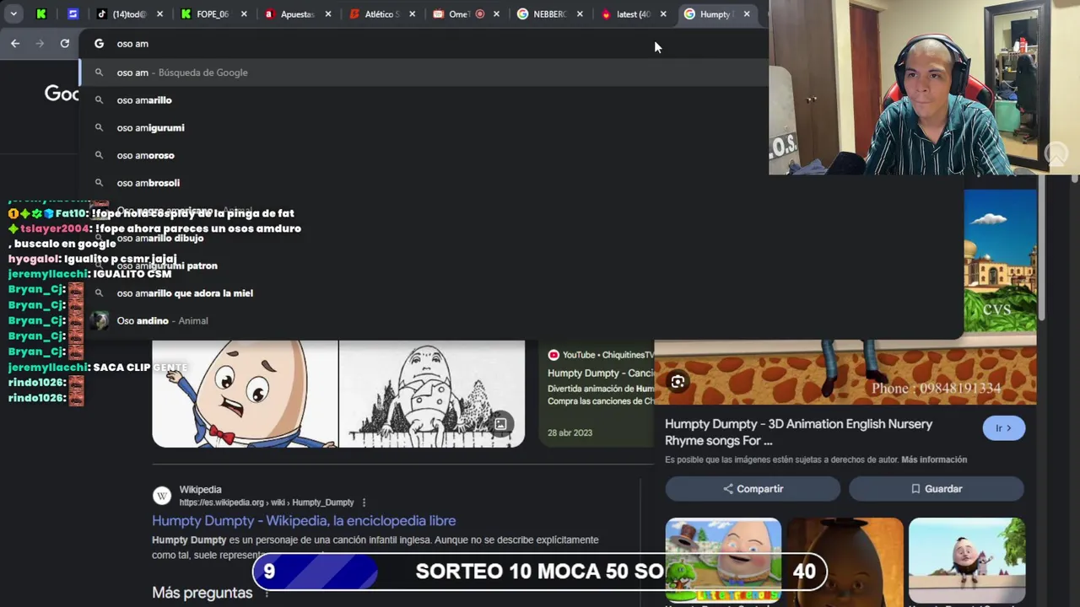Open 'Humpty Dumpty - Wikipedia, la enciclopedia libre'
This screenshot has height=607, width=1080.
(304, 521)
